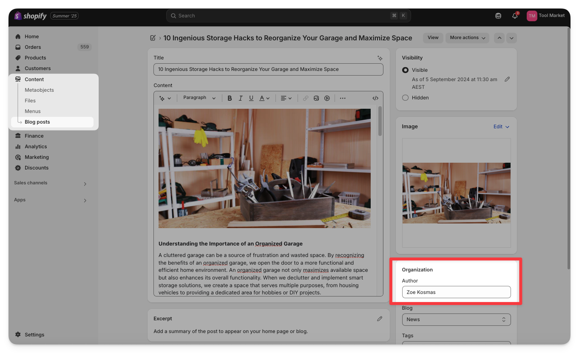Open Files under Content in the sidebar

click(30, 101)
